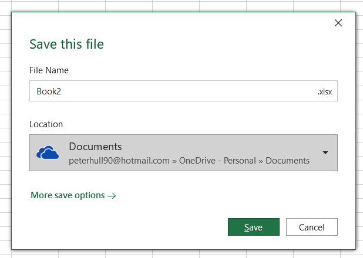
Task: Click the green Save button
Action: [x=254, y=227]
